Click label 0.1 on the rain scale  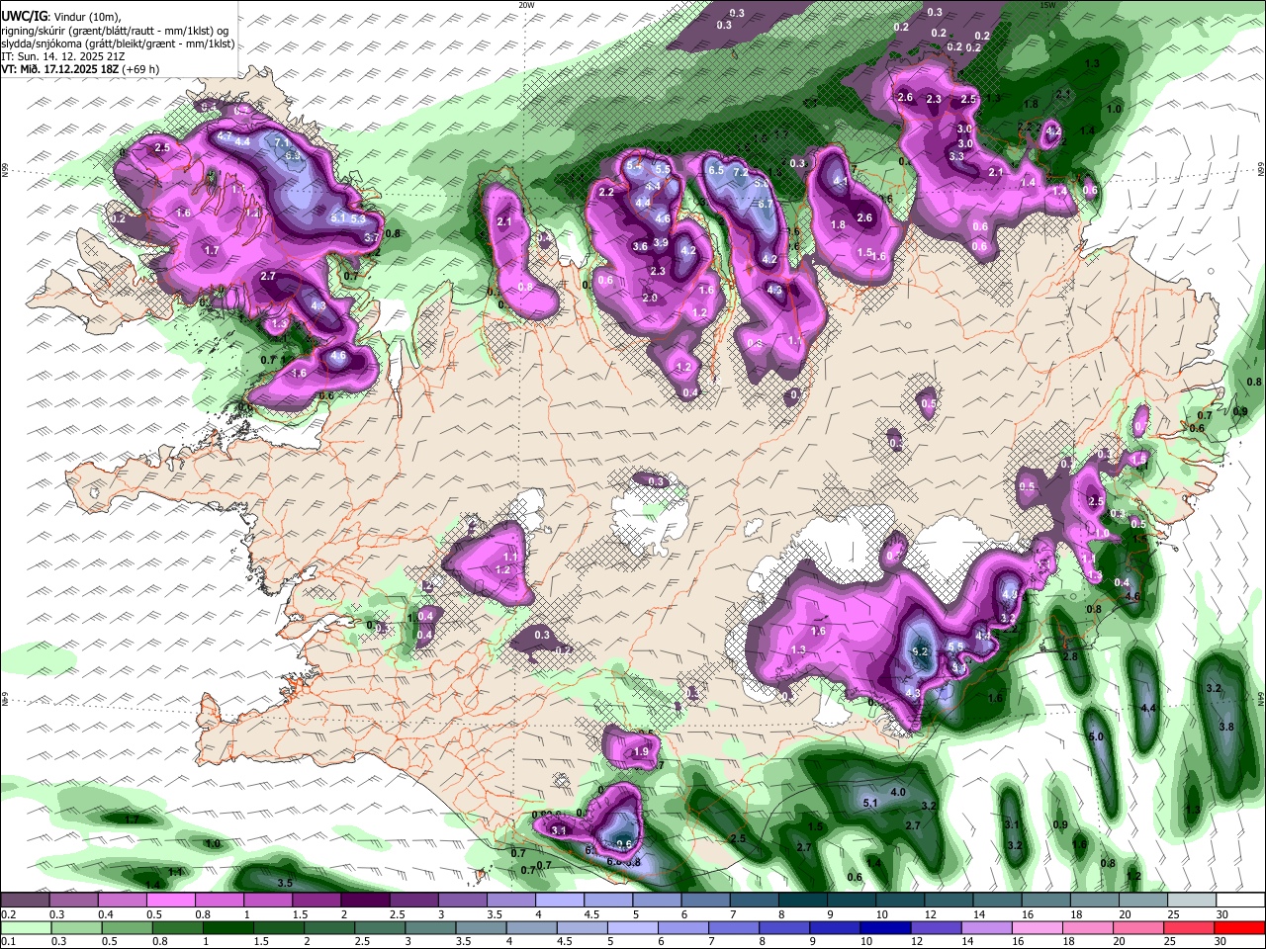[8, 941]
